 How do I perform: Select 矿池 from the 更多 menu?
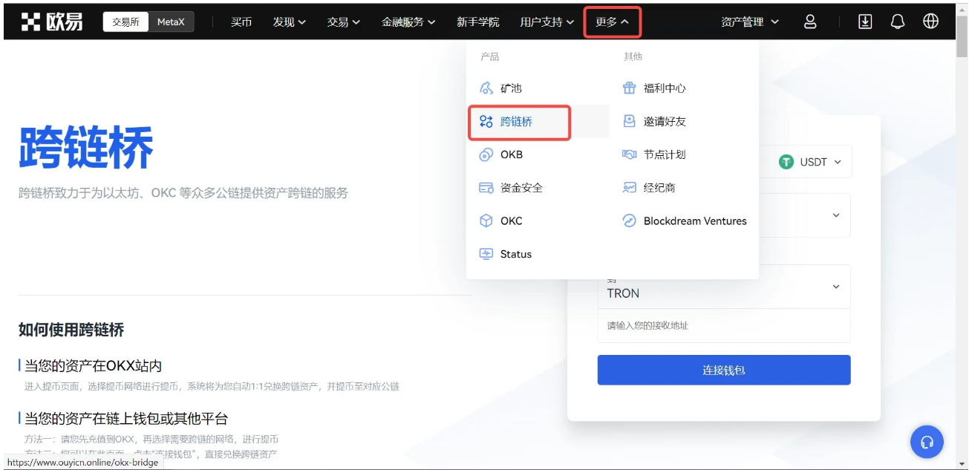coord(538,88)
